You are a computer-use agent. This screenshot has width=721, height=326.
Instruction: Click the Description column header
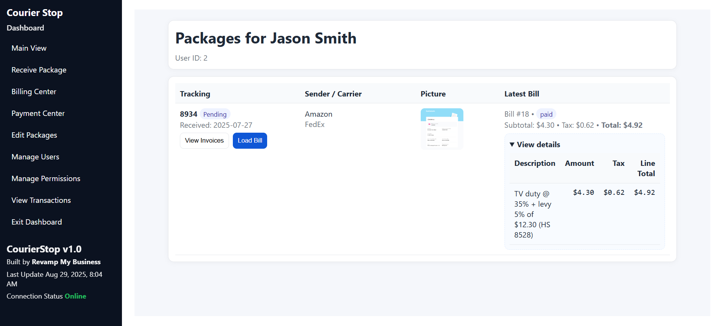coord(535,163)
